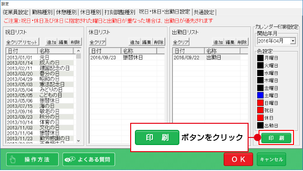Click 名称 column header in 出勤日リスト
303x171 pixels.
[x=222, y=51]
